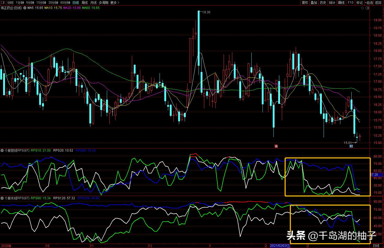Click 返回 to go back
384x248 pixels.
click(378, 3)
